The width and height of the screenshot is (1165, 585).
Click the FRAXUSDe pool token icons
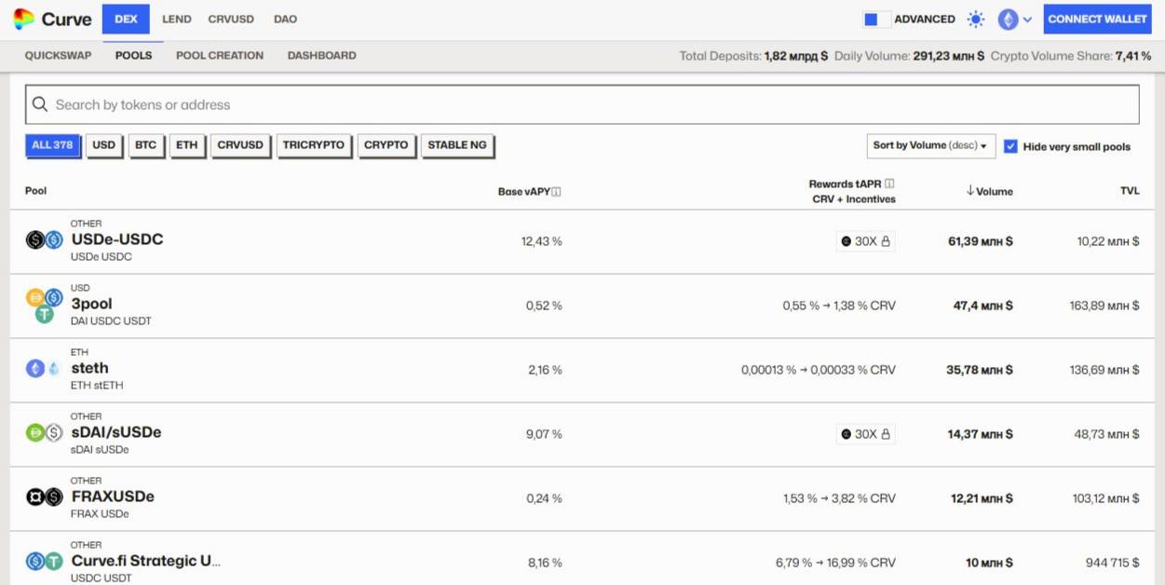coord(44,497)
